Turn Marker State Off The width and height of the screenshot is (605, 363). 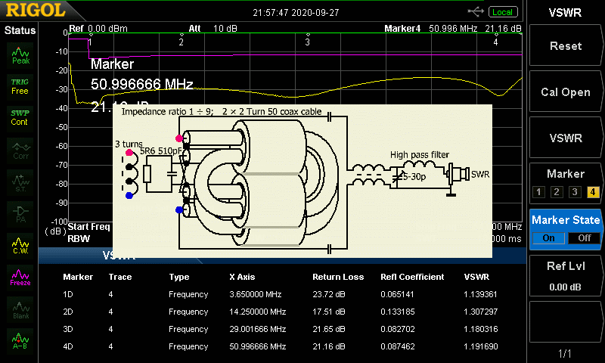point(583,237)
